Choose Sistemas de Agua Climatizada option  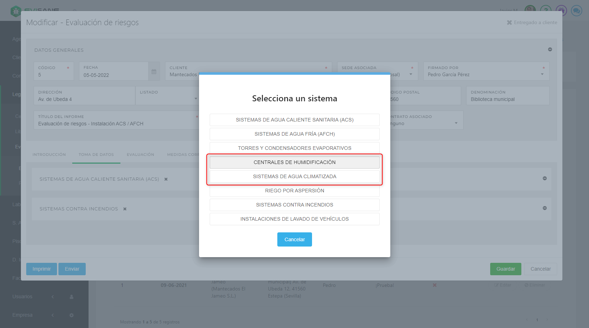point(294,176)
